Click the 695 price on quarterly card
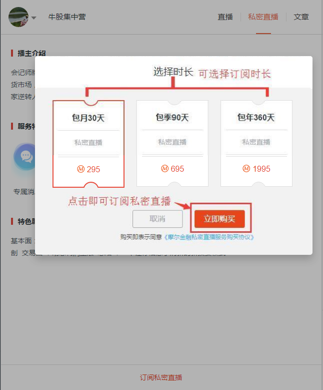The width and height of the screenshot is (323, 390). pos(177,169)
